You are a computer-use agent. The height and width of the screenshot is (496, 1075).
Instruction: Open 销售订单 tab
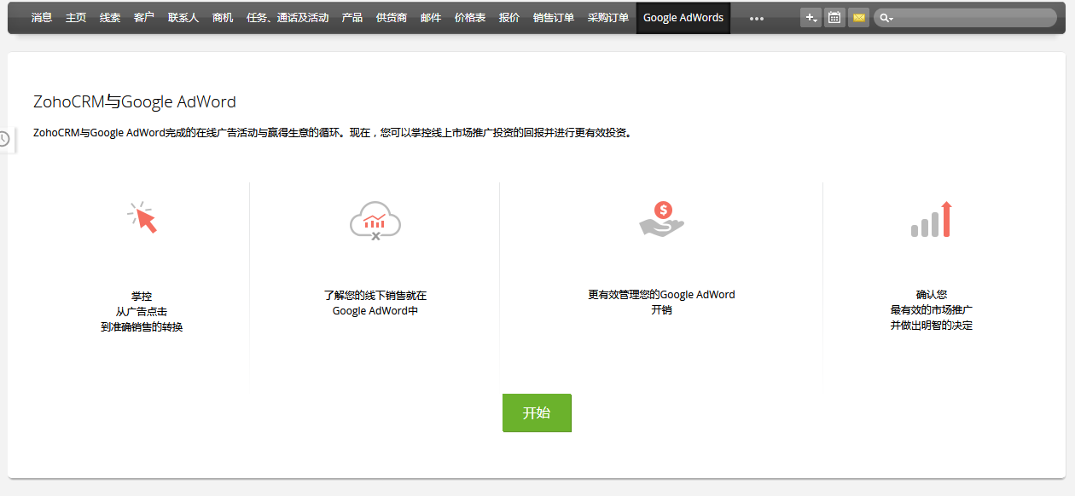point(554,17)
